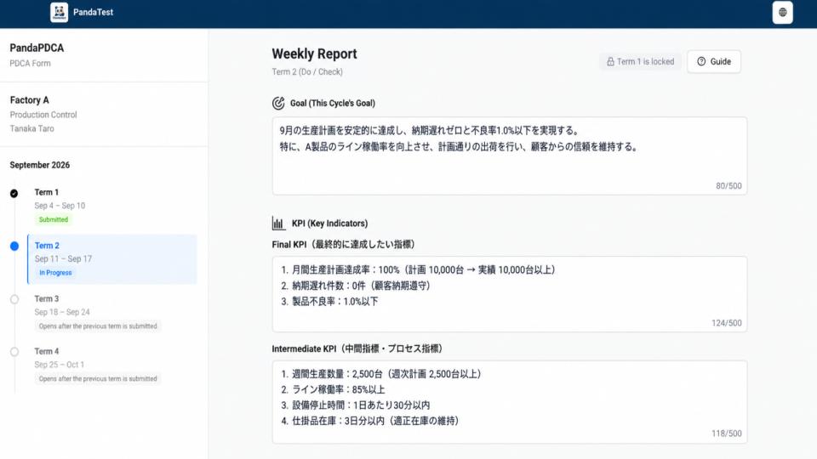The height and width of the screenshot is (459, 817).
Task: Click the '仕掛品在庫' line in Intermediate KPI
Action: coord(370,421)
